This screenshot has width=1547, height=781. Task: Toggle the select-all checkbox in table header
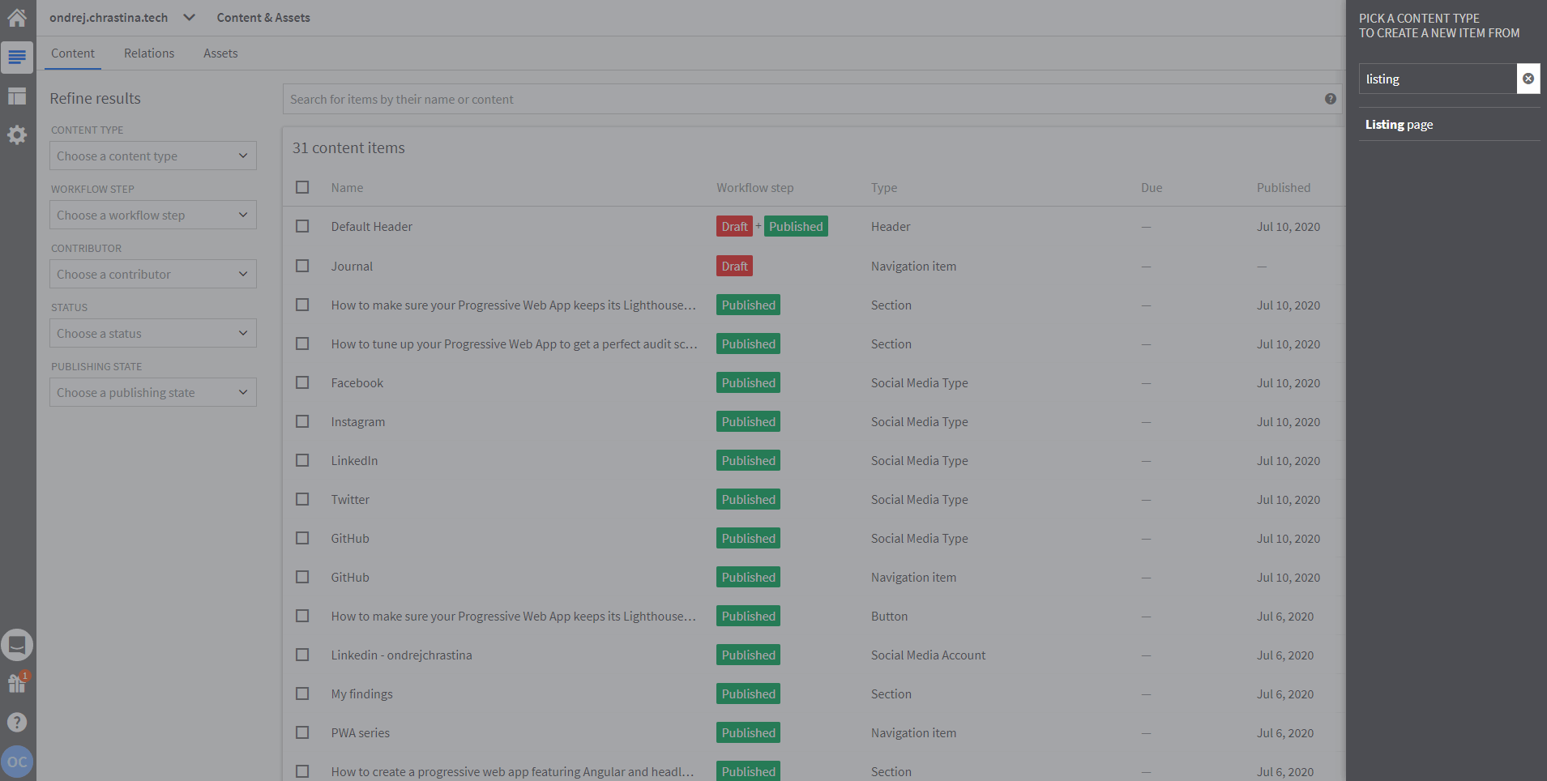coord(302,187)
